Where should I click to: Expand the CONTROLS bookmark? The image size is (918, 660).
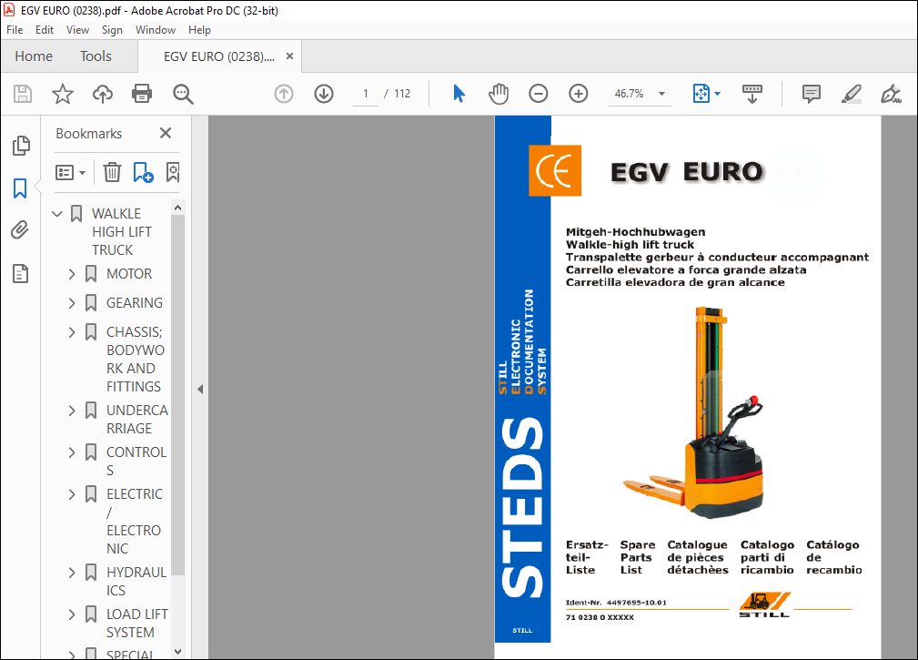click(72, 452)
